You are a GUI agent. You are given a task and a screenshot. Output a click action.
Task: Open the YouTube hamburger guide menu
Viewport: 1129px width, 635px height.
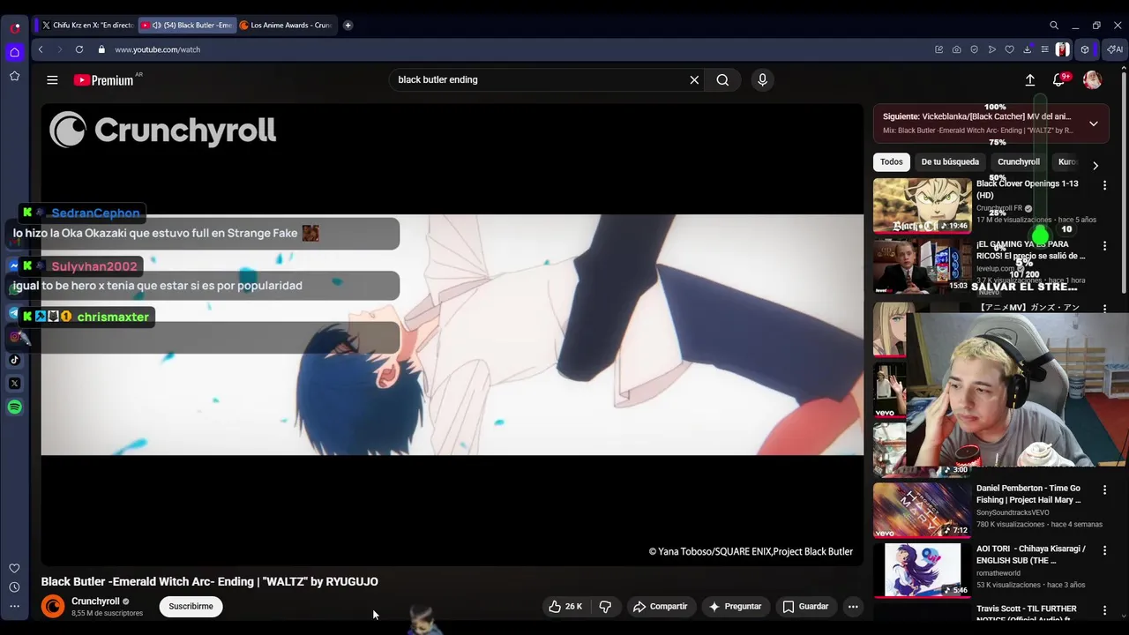click(52, 80)
